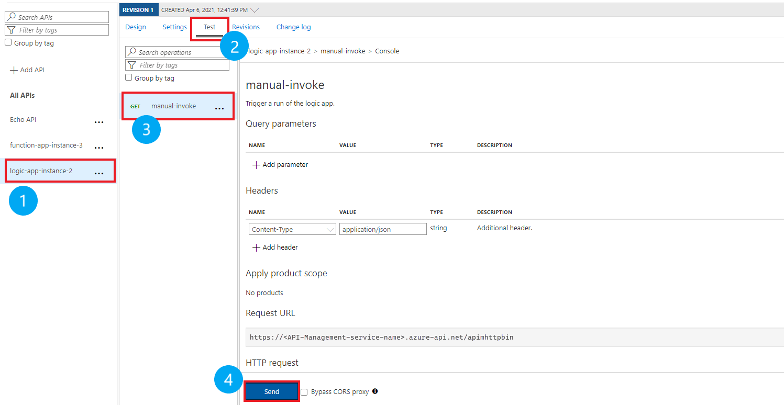Expand the revision creation date chevron

pos(254,9)
